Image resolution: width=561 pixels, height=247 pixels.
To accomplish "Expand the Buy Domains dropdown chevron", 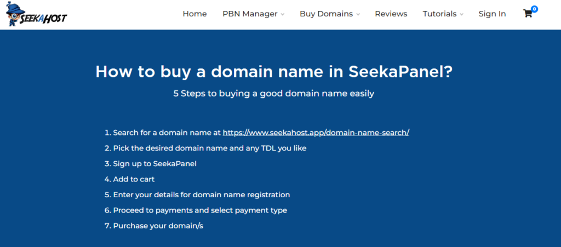I will 358,14.
